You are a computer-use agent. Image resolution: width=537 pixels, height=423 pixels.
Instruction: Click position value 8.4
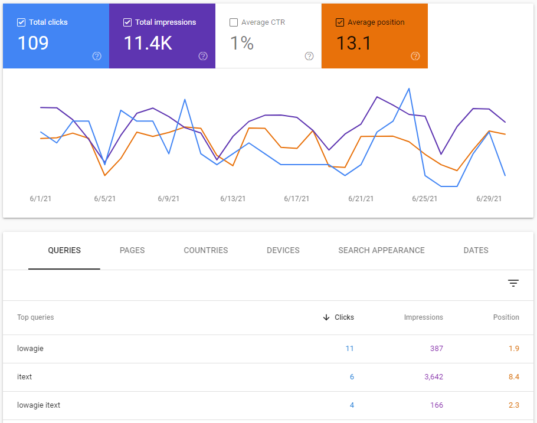click(514, 377)
